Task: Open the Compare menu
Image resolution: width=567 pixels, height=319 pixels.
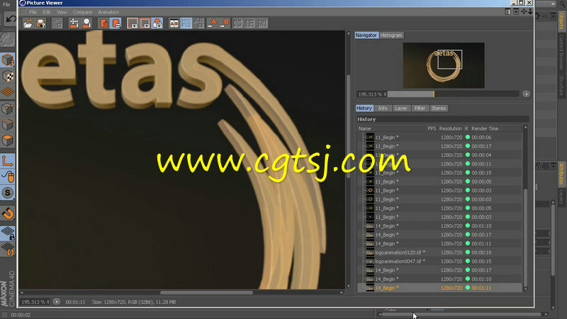Action: (82, 12)
